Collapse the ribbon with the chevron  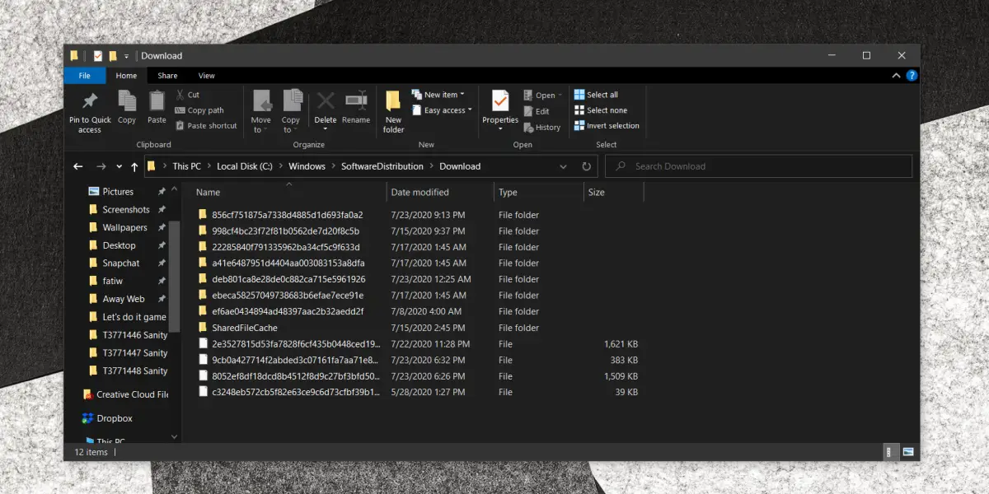point(897,76)
